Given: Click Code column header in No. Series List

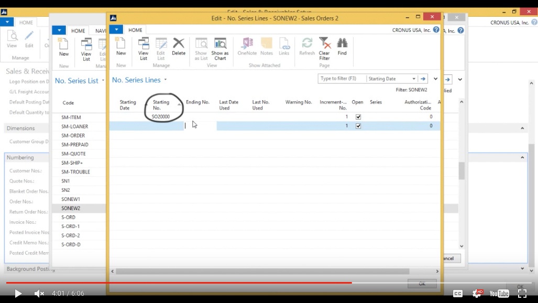Looking at the screenshot, I should point(68,103).
